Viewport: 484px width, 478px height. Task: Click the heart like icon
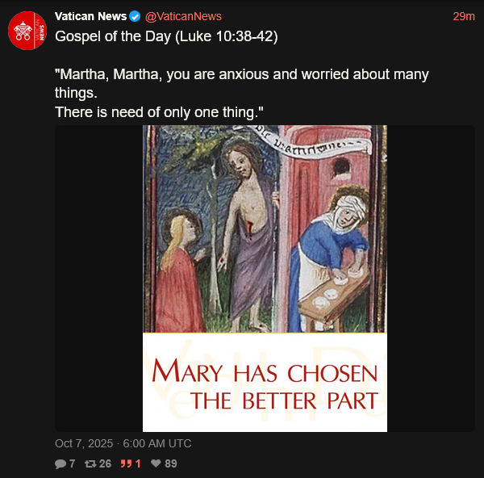tap(156, 463)
